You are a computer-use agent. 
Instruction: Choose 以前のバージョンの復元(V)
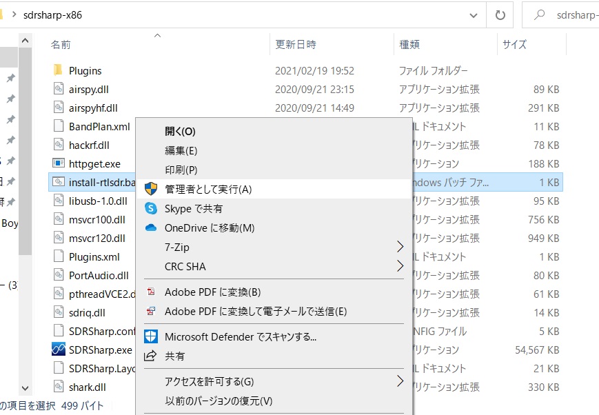(274, 401)
